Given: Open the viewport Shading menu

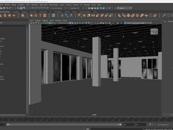Looking at the screenshot, I should [37, 21].
